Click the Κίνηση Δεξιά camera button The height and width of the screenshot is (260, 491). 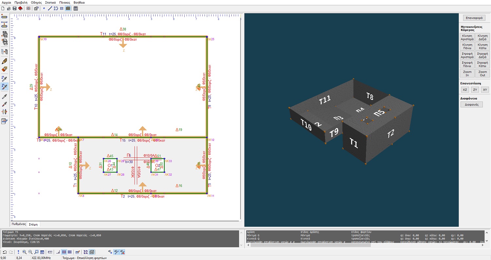pos(482,37)
